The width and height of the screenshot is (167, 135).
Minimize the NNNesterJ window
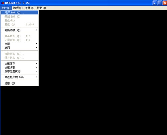point(155,3)
